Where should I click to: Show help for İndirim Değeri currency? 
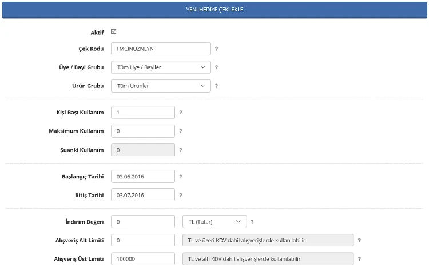pyautogui.click(x=252, y=221)
